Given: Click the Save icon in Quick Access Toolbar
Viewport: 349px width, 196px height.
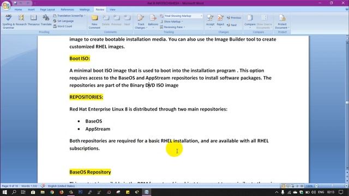Looking at the screenshot, I should click(x=15, y=3).
